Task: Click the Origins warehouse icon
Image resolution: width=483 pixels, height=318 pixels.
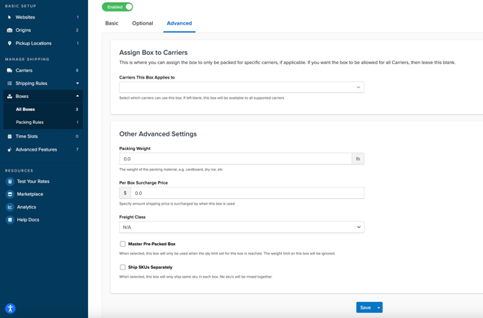Action: (x=9, y=30)
